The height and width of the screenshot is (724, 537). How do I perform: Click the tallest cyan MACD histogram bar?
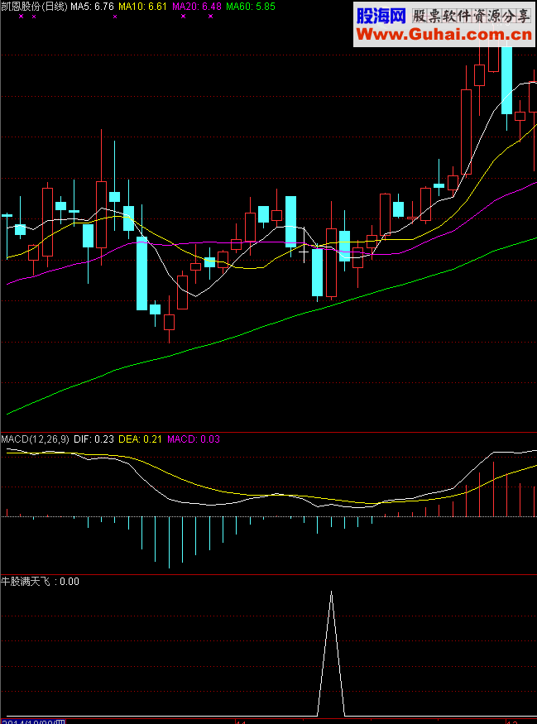pyautogui.click(x=169, y=542)
